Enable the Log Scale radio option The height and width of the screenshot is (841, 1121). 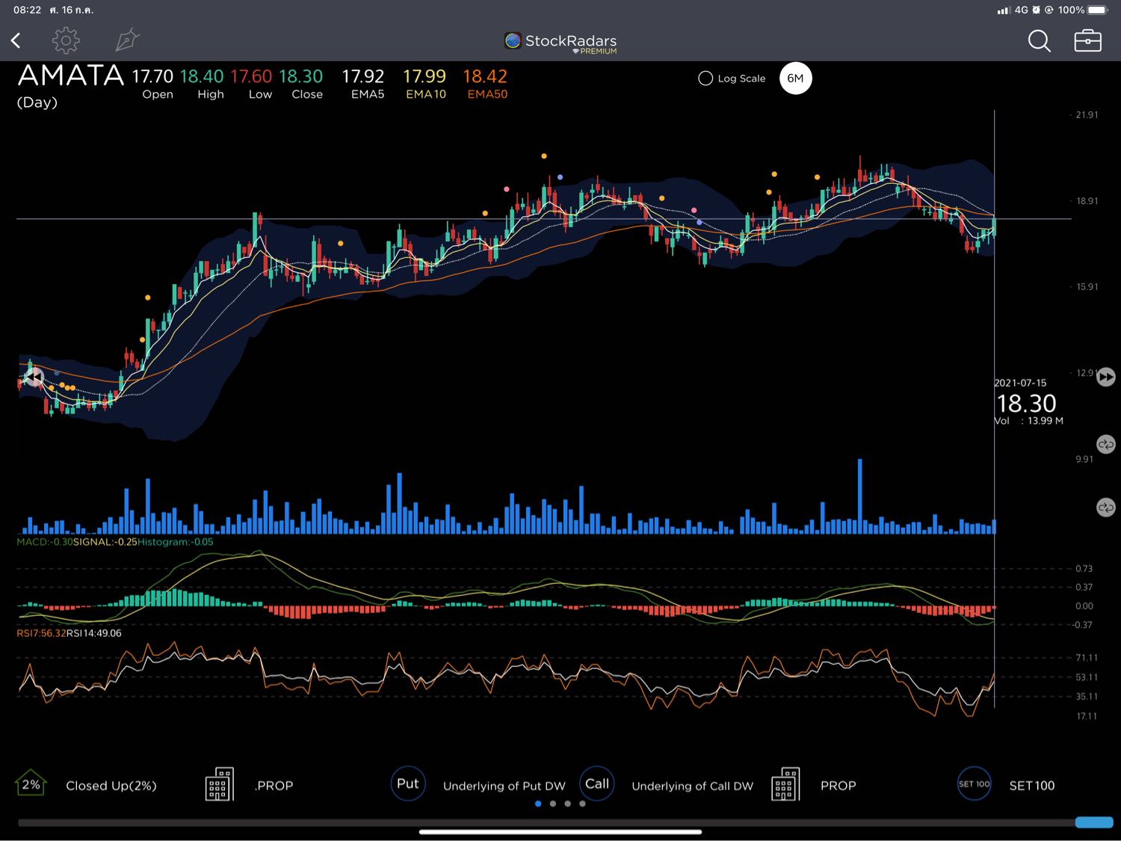pyautogui.click(x=705, y=78)
